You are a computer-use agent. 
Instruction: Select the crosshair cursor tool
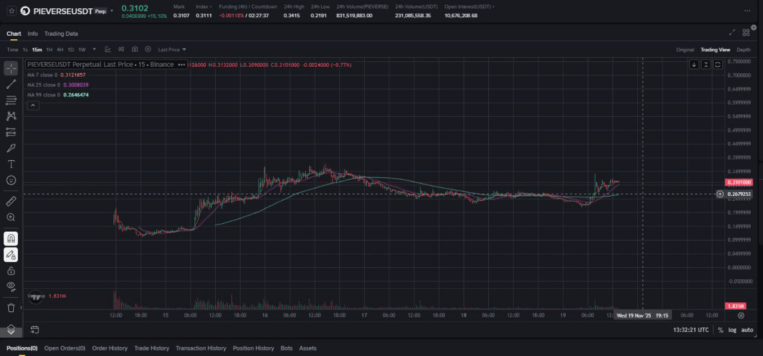tap(11, 68)
